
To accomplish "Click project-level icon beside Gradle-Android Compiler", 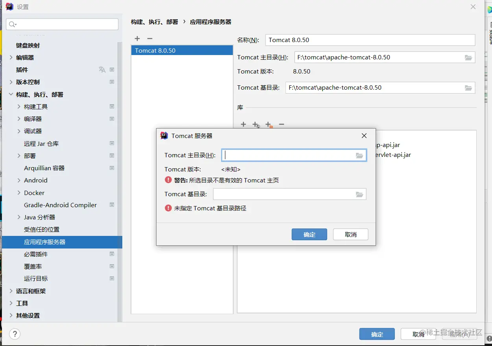I will click(112, 205).
